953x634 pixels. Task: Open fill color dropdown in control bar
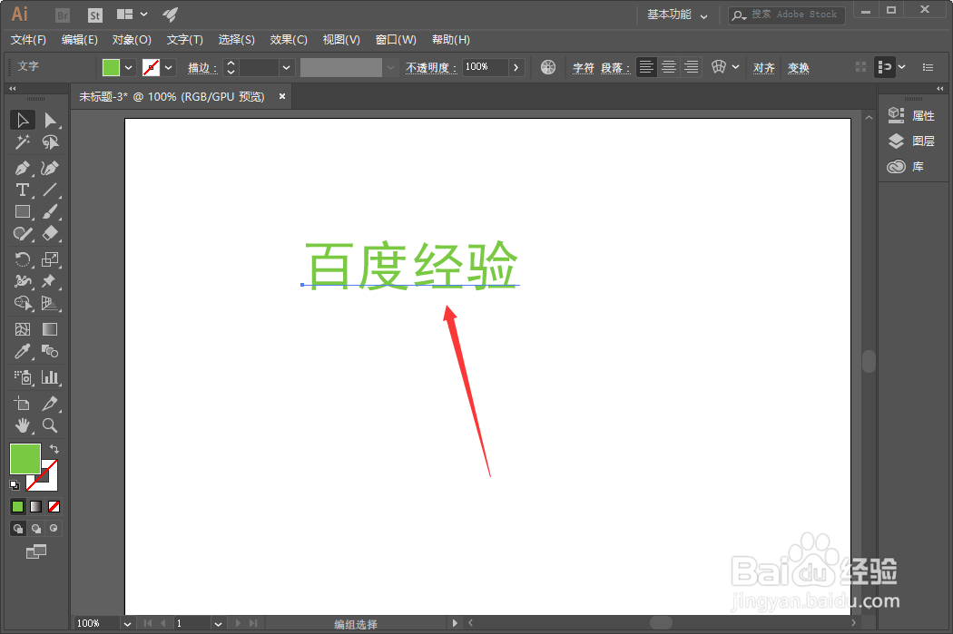point(129,67)
